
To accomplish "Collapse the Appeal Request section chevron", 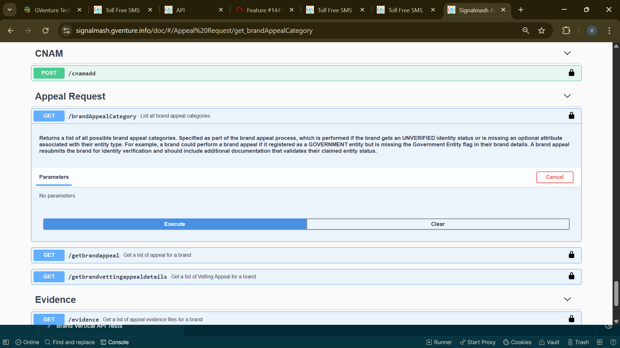I will [x=567, y=96].
